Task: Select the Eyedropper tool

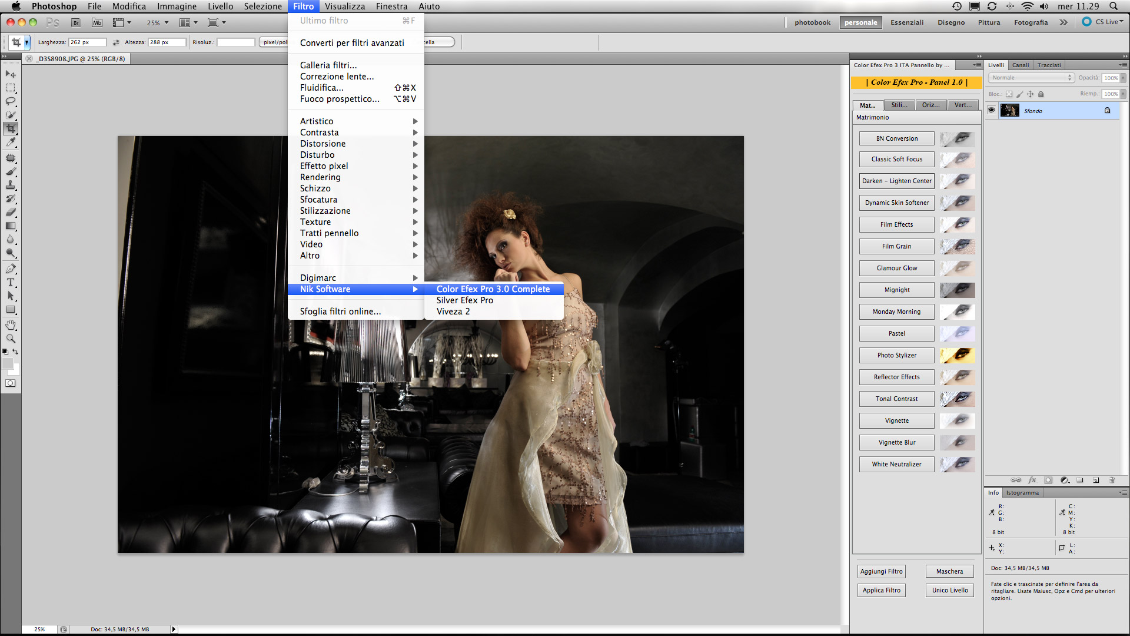Action: pos(11,142)
